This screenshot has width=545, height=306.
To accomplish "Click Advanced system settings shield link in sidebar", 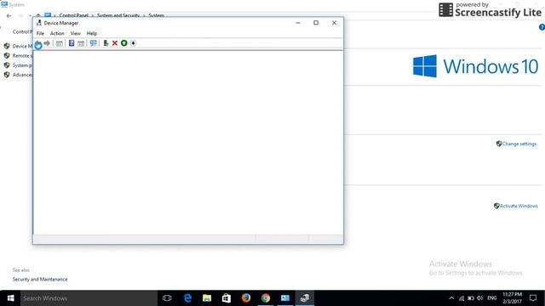I will pos(18,75).
